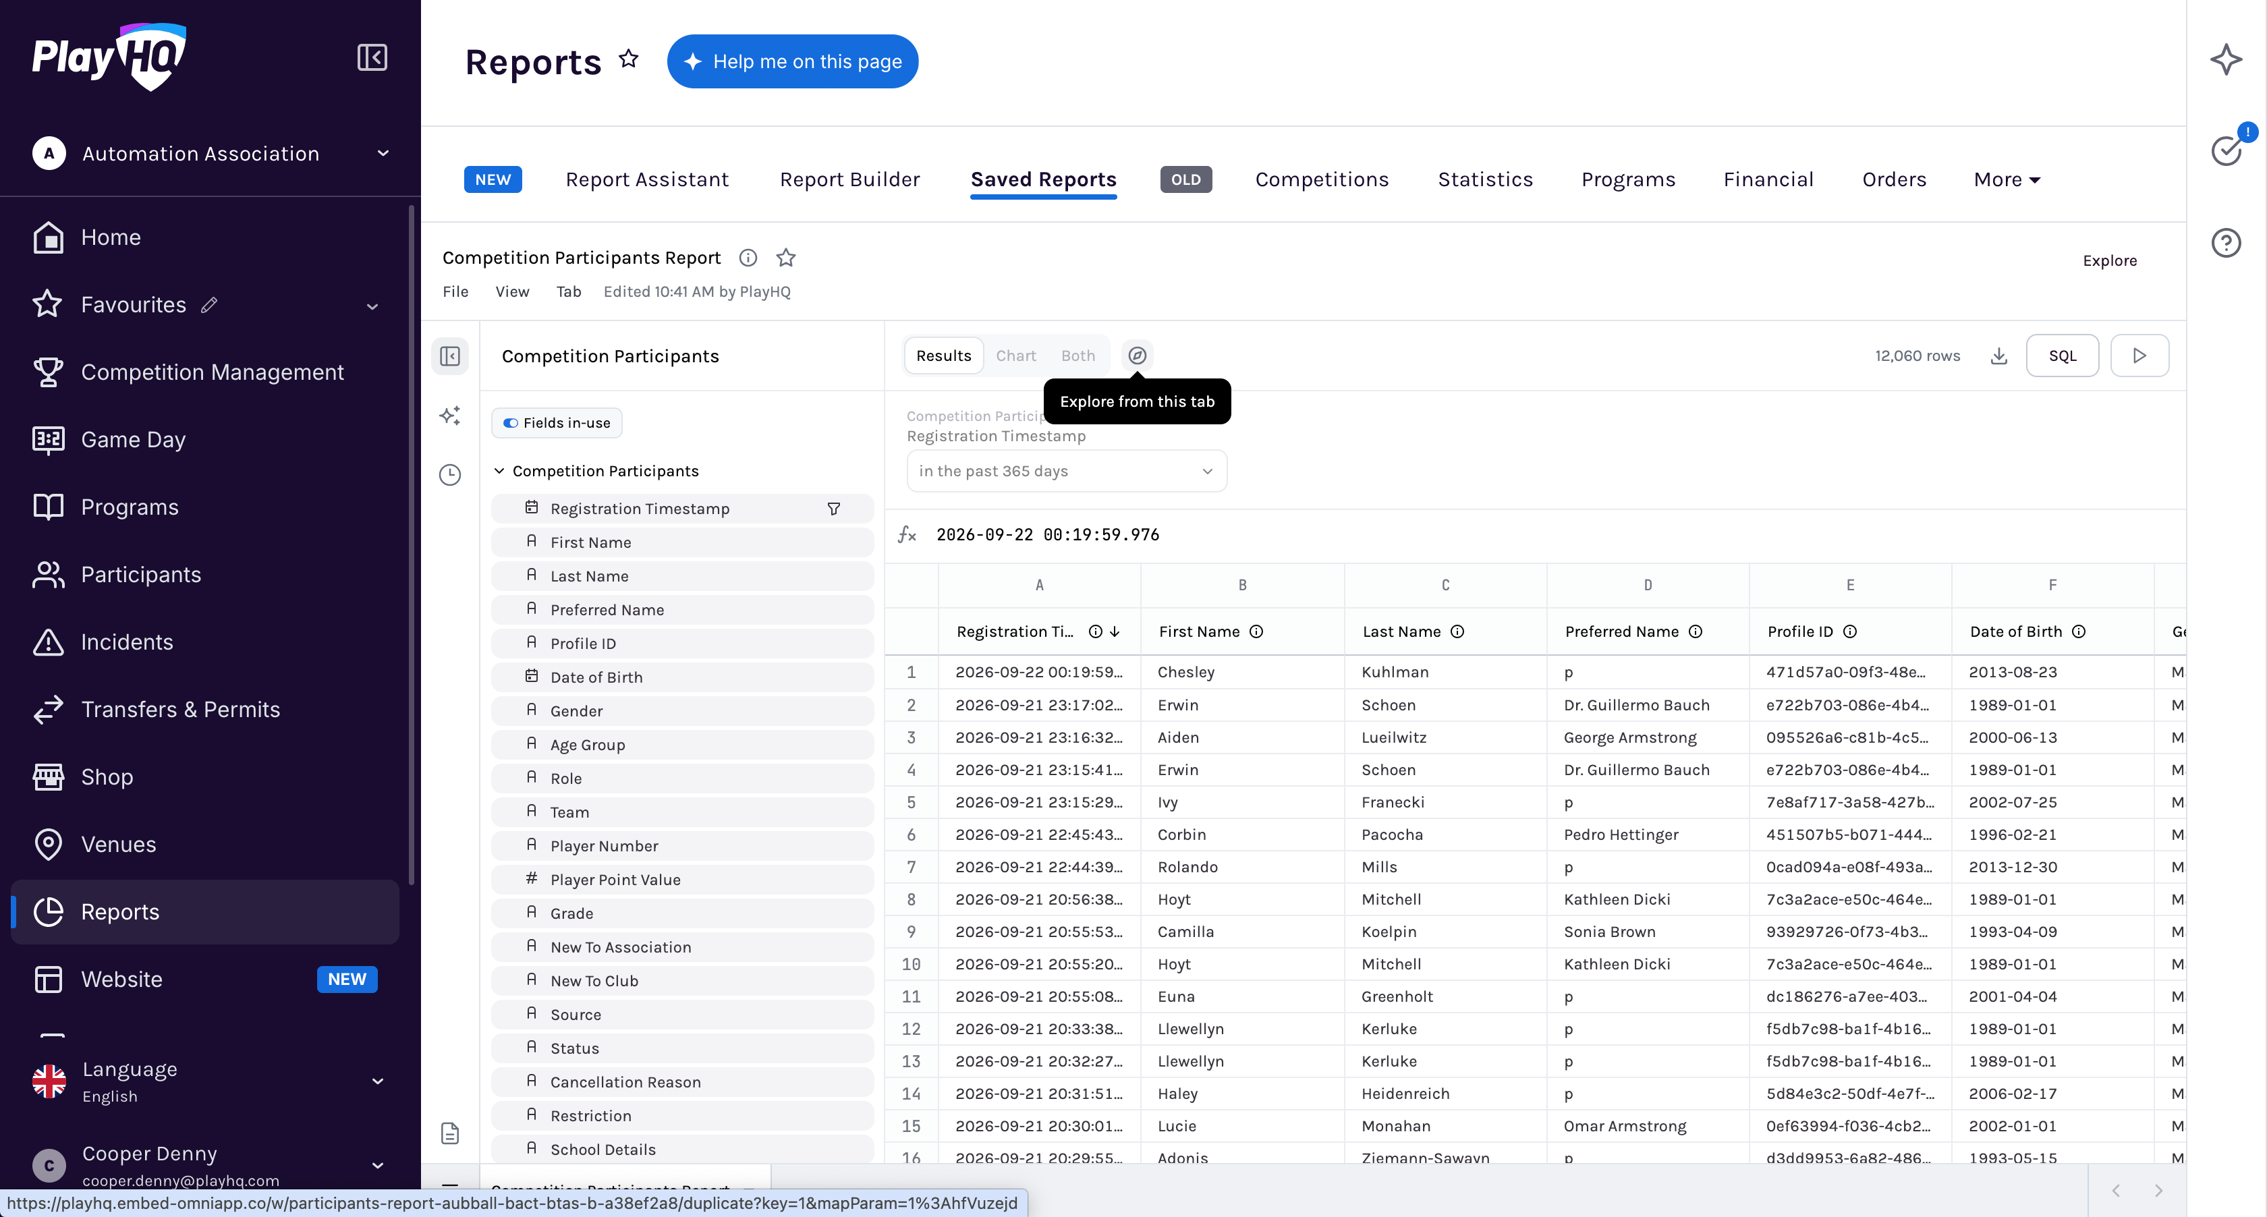Go to next sheet tab arrow

pyautogui.click(x=2158, y=1190)
